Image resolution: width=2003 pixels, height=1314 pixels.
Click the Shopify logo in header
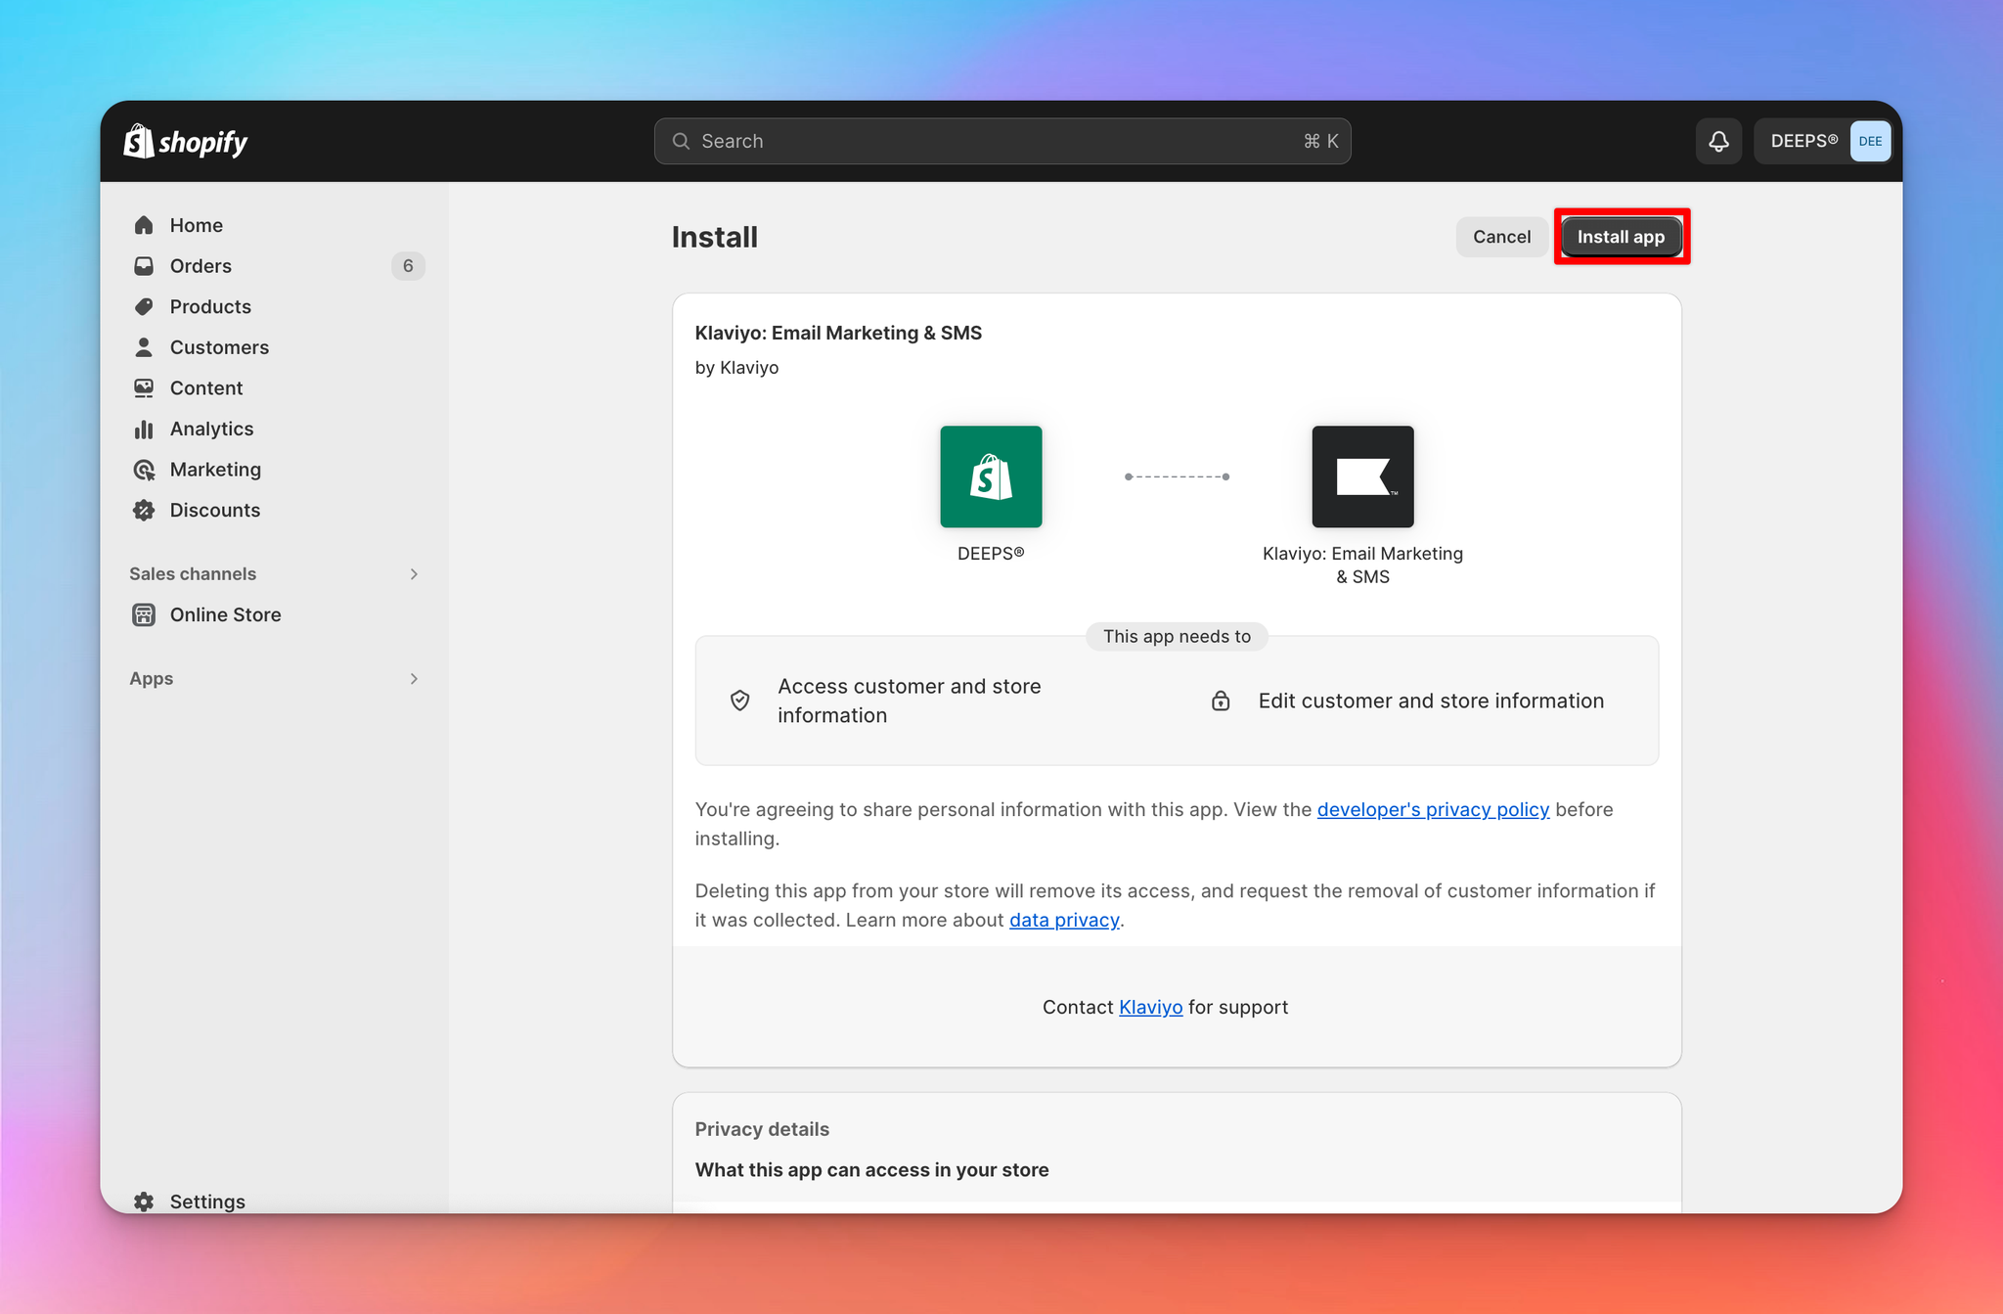pos(186,142)
